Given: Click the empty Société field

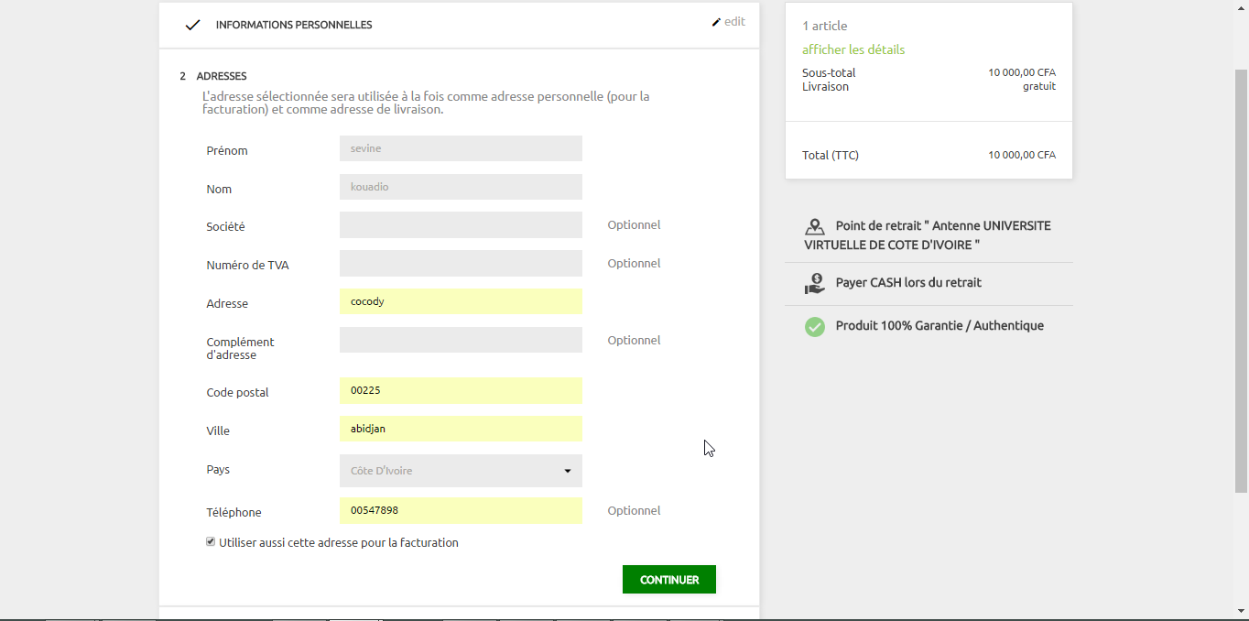Looking at the screenshot, I should tap(461, 225).
